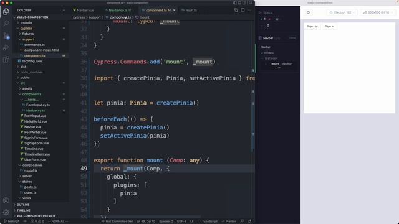Open the Explorer view in activity bar
Image resolution: width=399 pixels, height=224 pixels.
click(x=6, y=11)
